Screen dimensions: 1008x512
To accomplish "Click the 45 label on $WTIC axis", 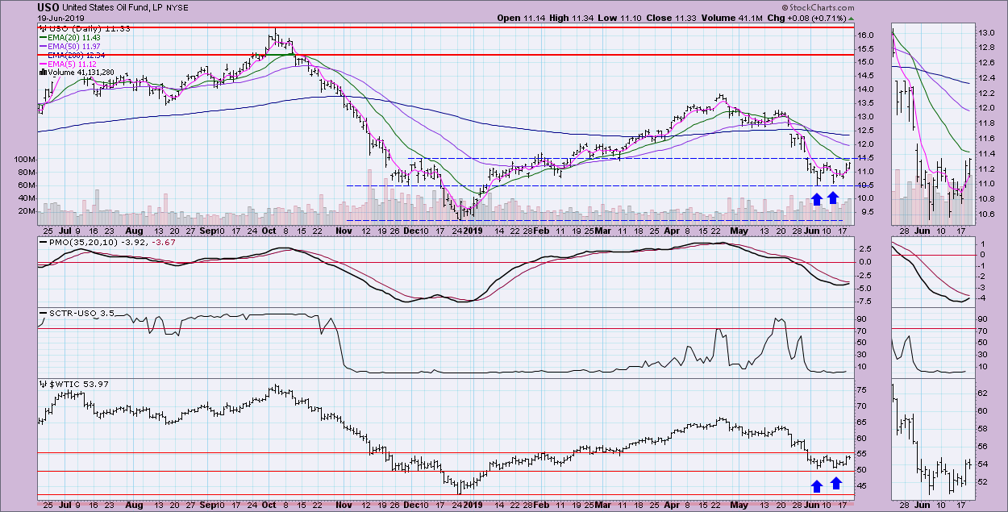I will coord(864,485).
